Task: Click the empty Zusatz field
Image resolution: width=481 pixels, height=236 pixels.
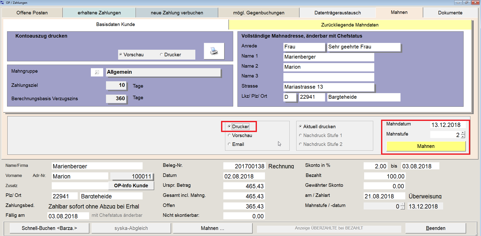Action: tap(80, 186)
